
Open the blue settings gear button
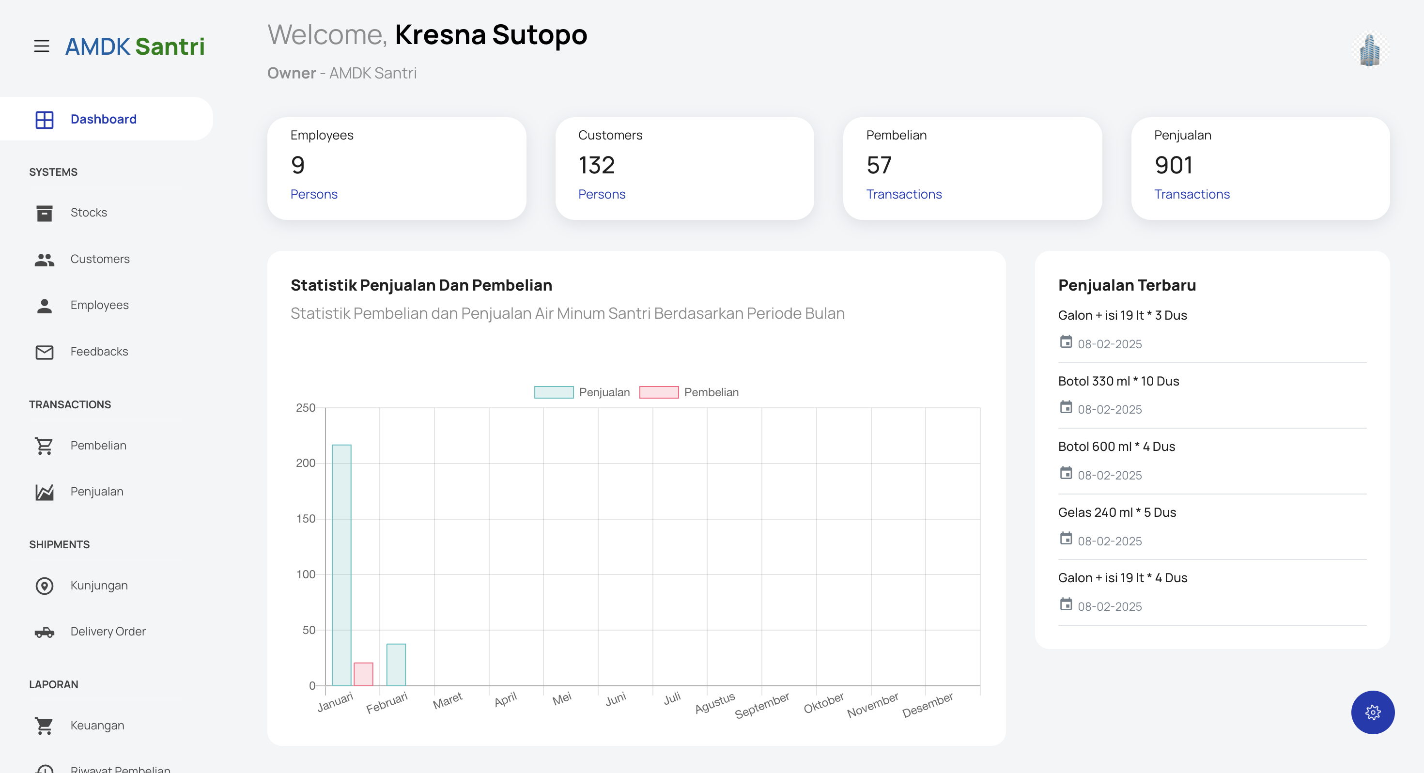1372,712
